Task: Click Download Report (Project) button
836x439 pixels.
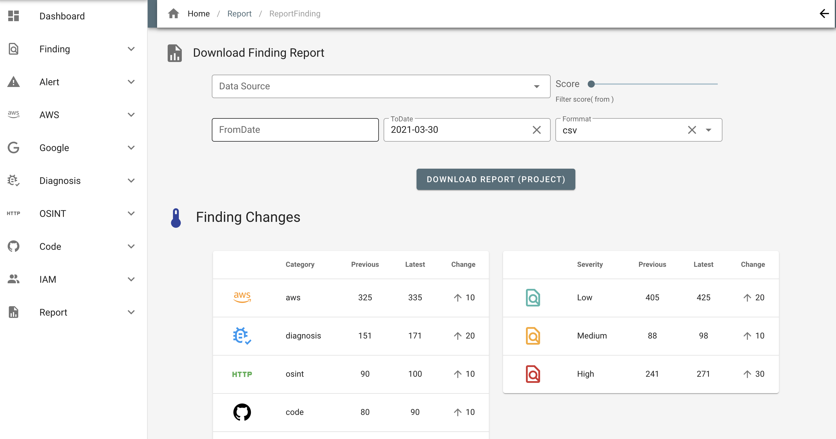Action: click(x=496, y=179)
